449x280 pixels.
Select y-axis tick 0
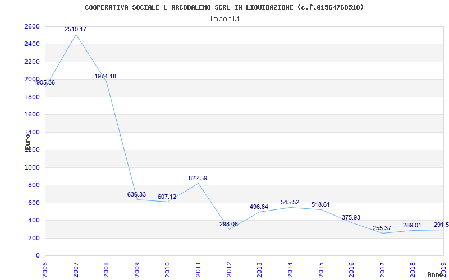[x=38, y=256]
